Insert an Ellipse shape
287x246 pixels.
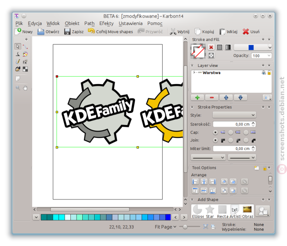pos(198,212)
